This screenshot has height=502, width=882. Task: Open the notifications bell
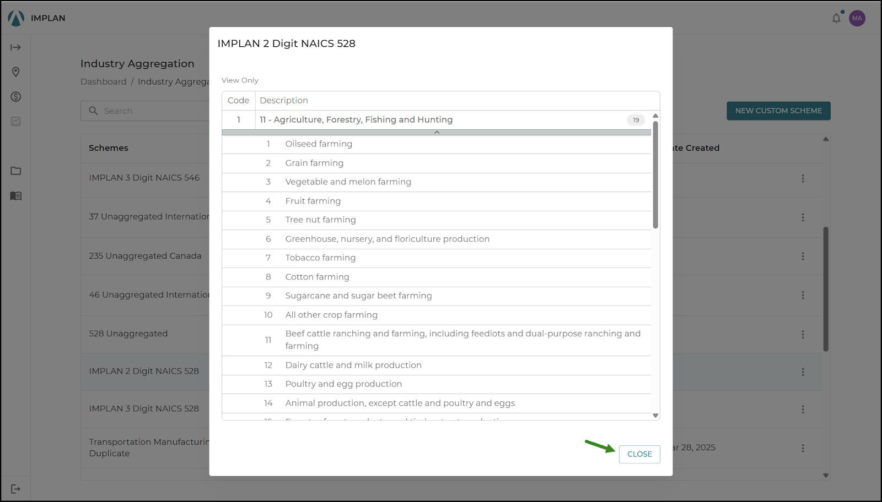[x=836, y=18]
